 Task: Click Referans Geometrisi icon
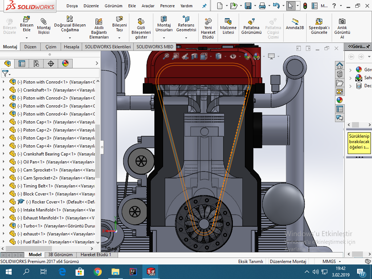click(186, 19)
